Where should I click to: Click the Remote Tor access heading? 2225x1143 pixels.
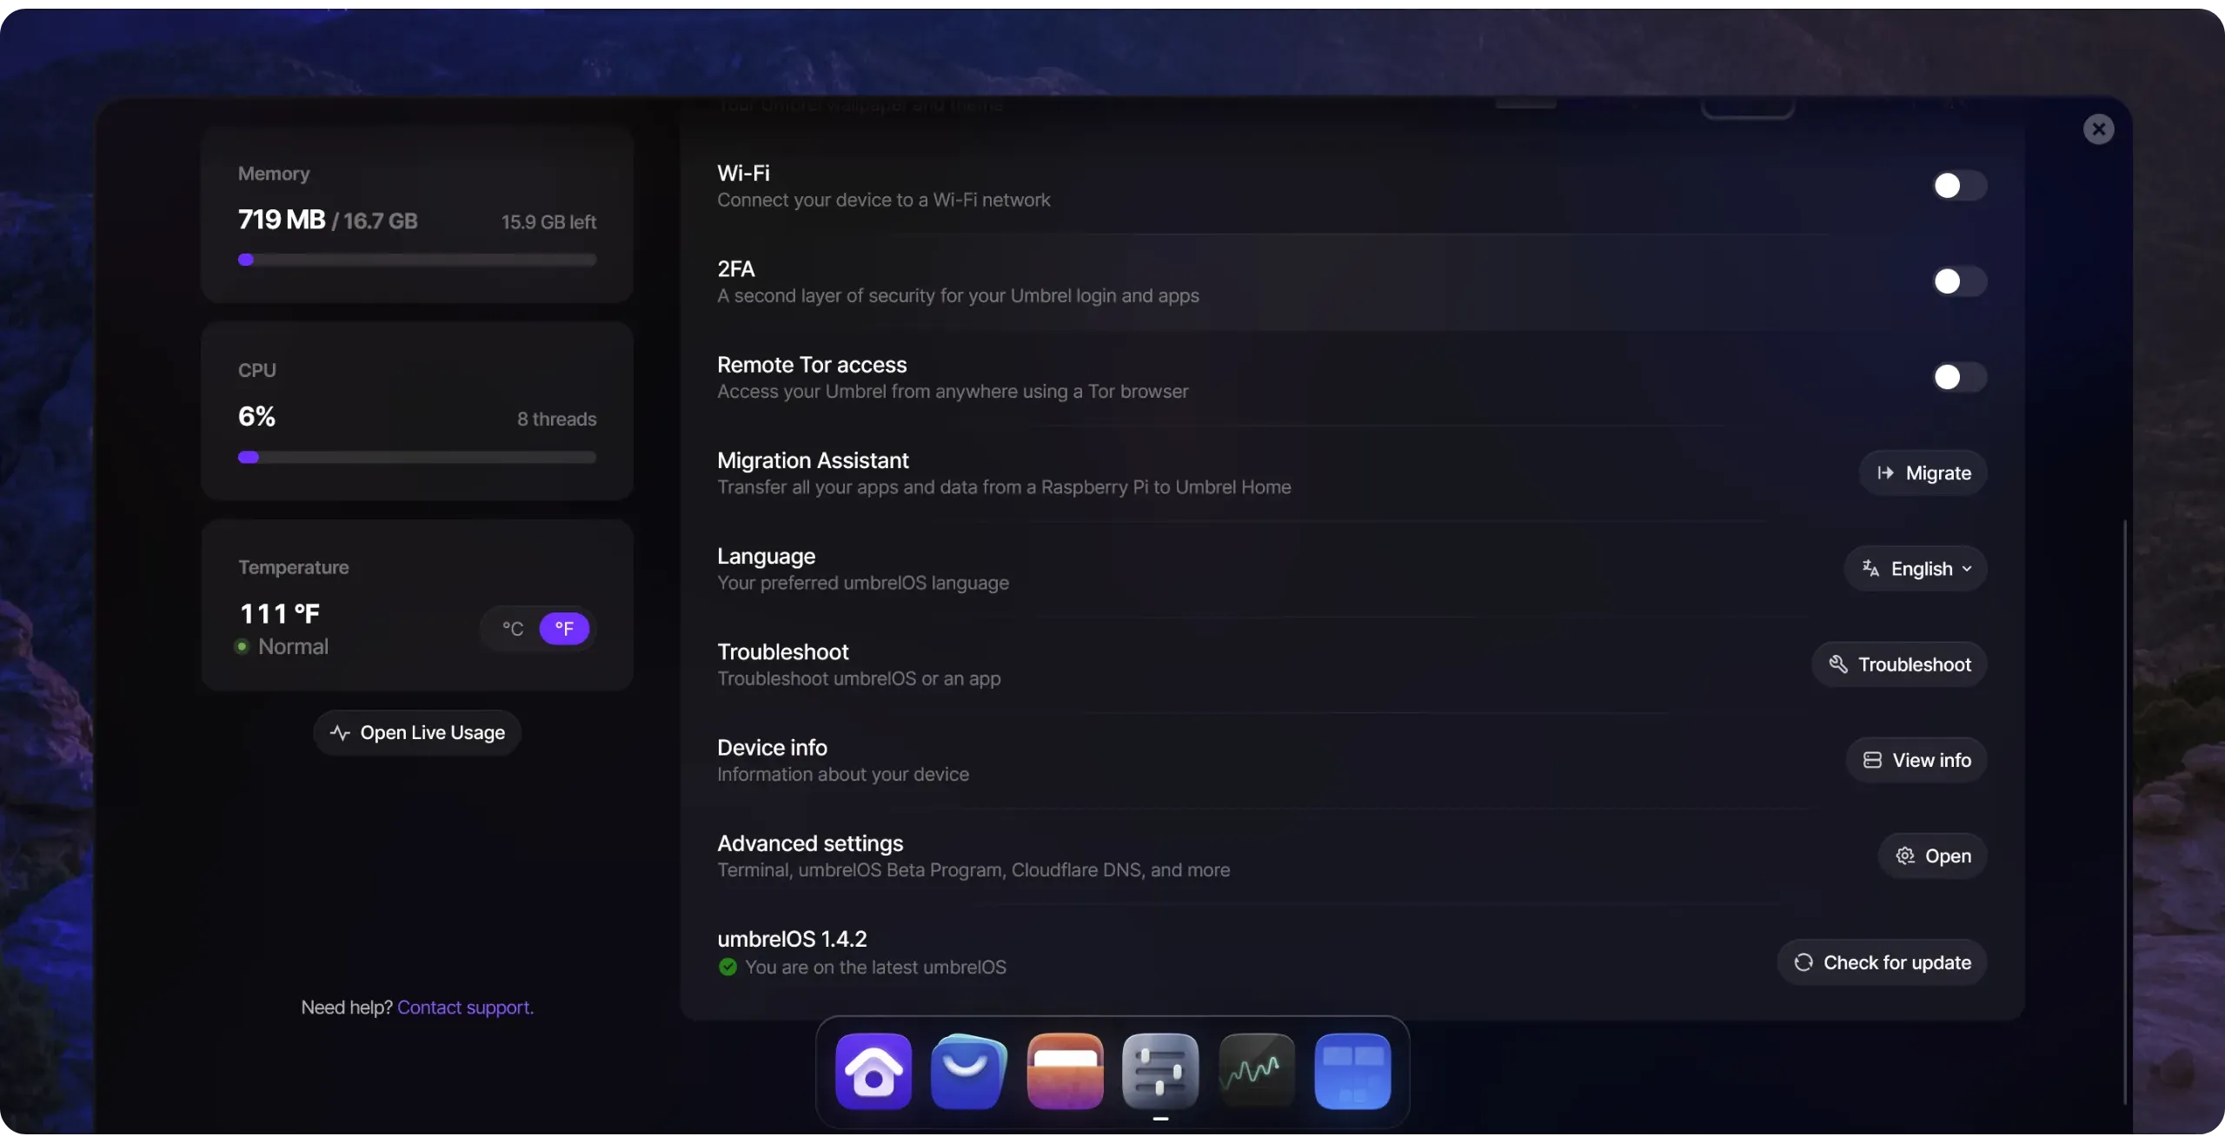point(812,365)
